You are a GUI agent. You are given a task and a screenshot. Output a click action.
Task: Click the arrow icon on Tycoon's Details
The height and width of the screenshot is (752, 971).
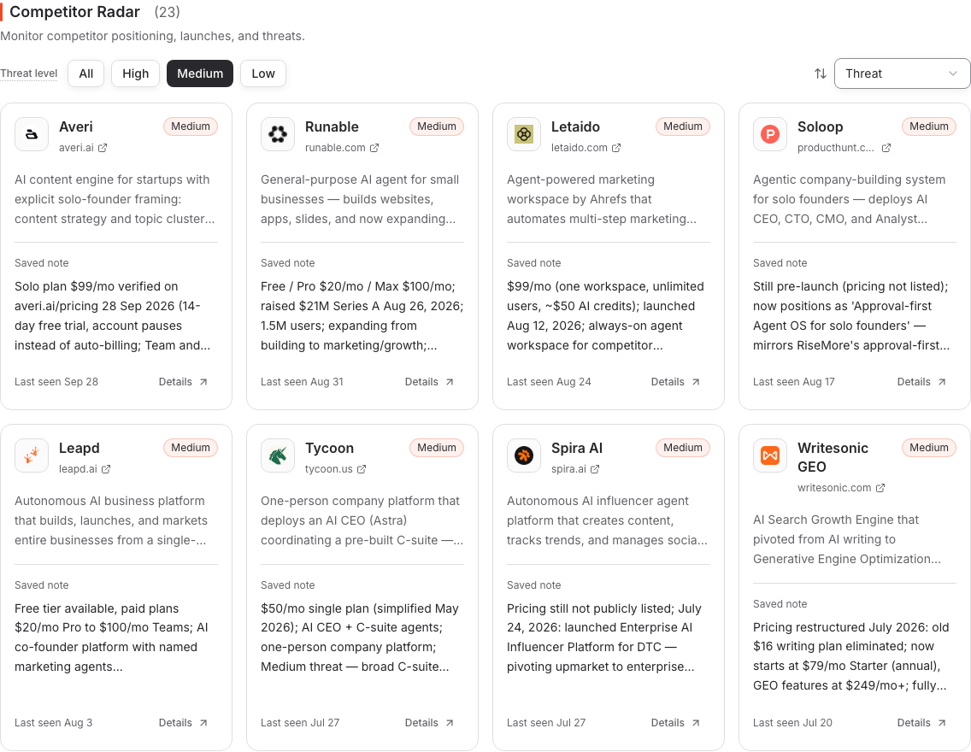[x=450, y=723]
